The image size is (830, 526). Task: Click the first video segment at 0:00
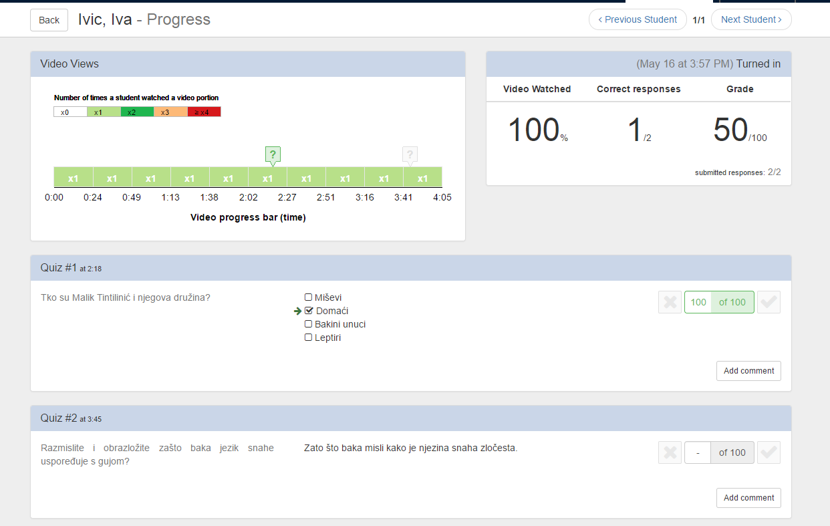73,178
